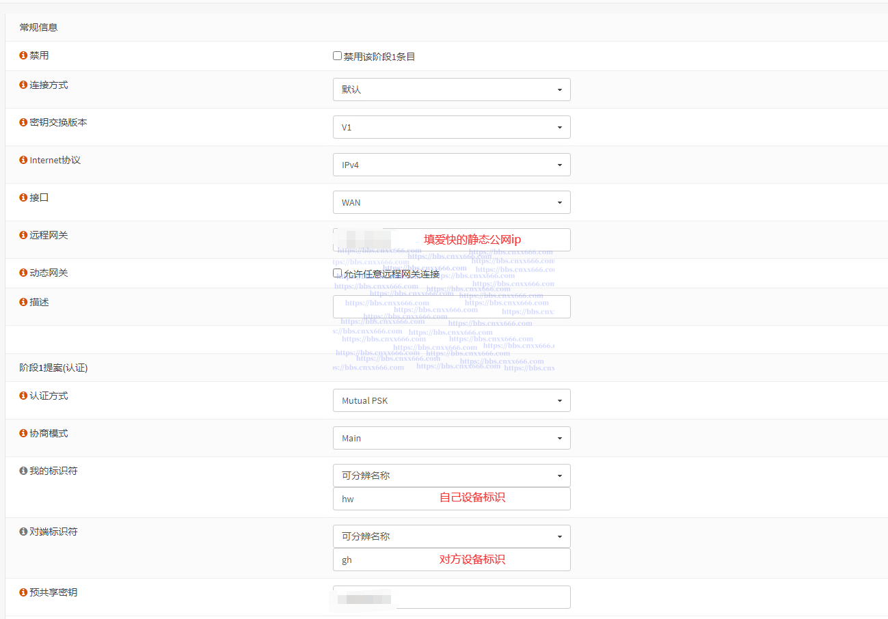Click info icon next to 密钥交换版本

[23, 123]
